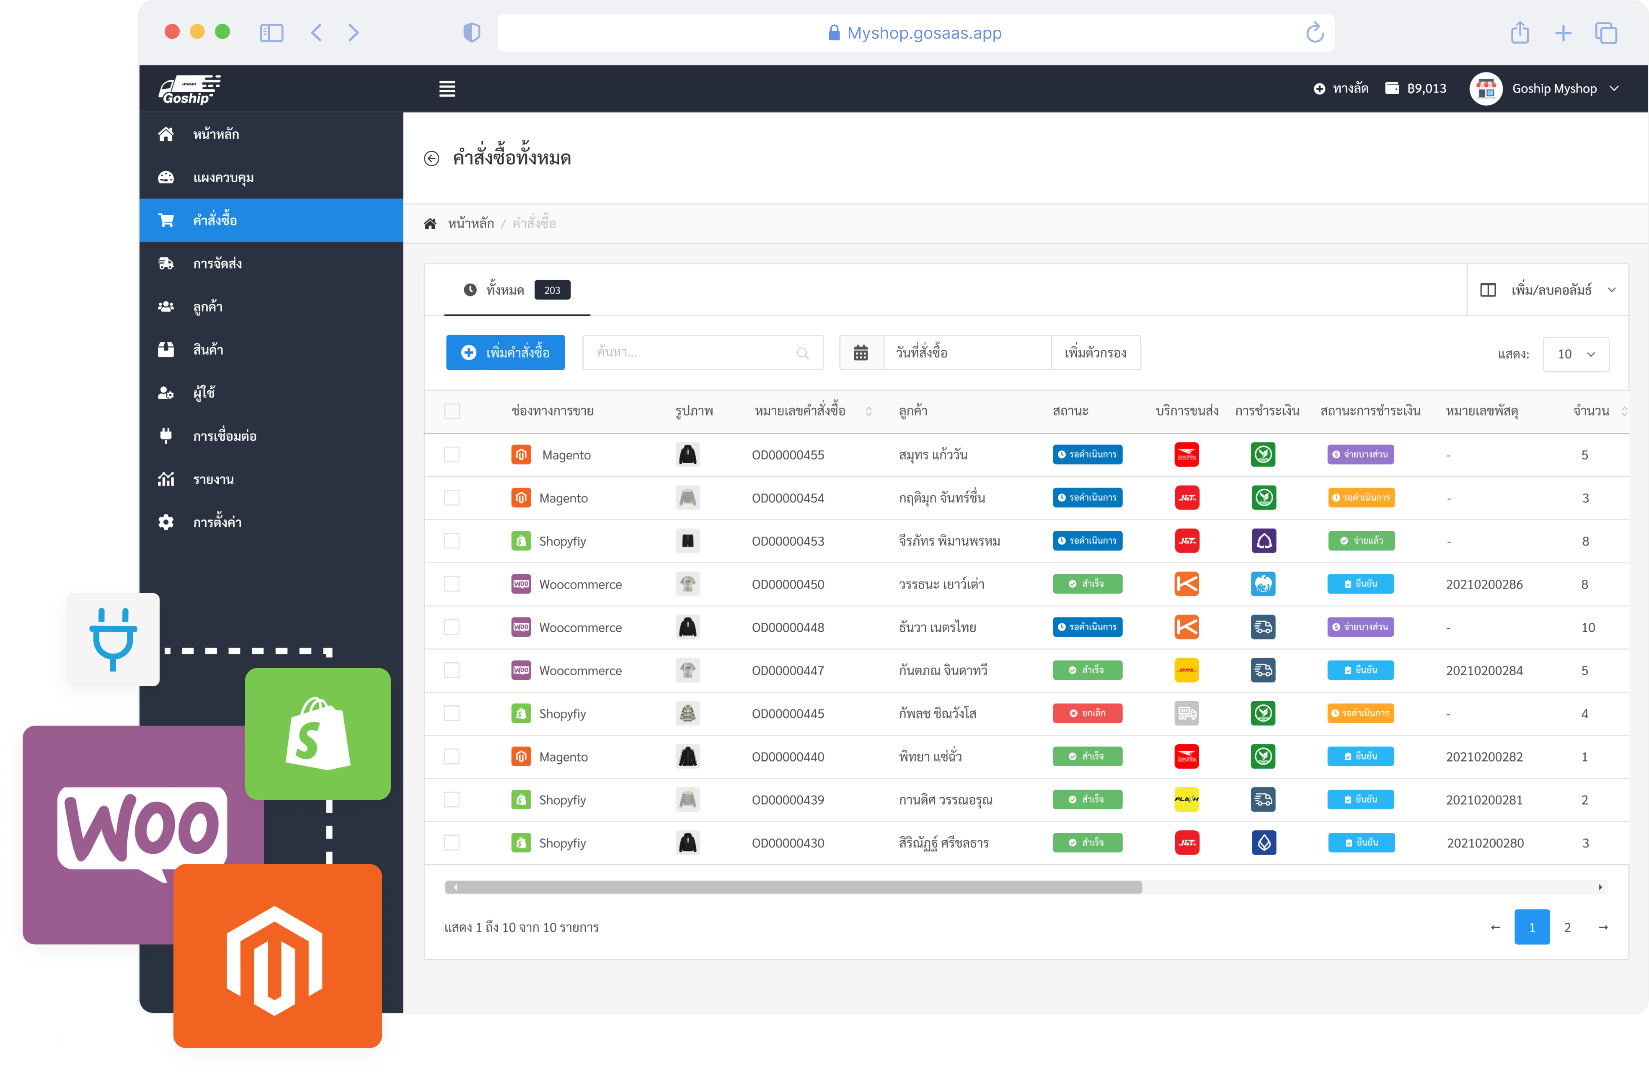Open the calendar date picker icon
The height and width of the screenshot is (1077, 1649).
[861, 353]
